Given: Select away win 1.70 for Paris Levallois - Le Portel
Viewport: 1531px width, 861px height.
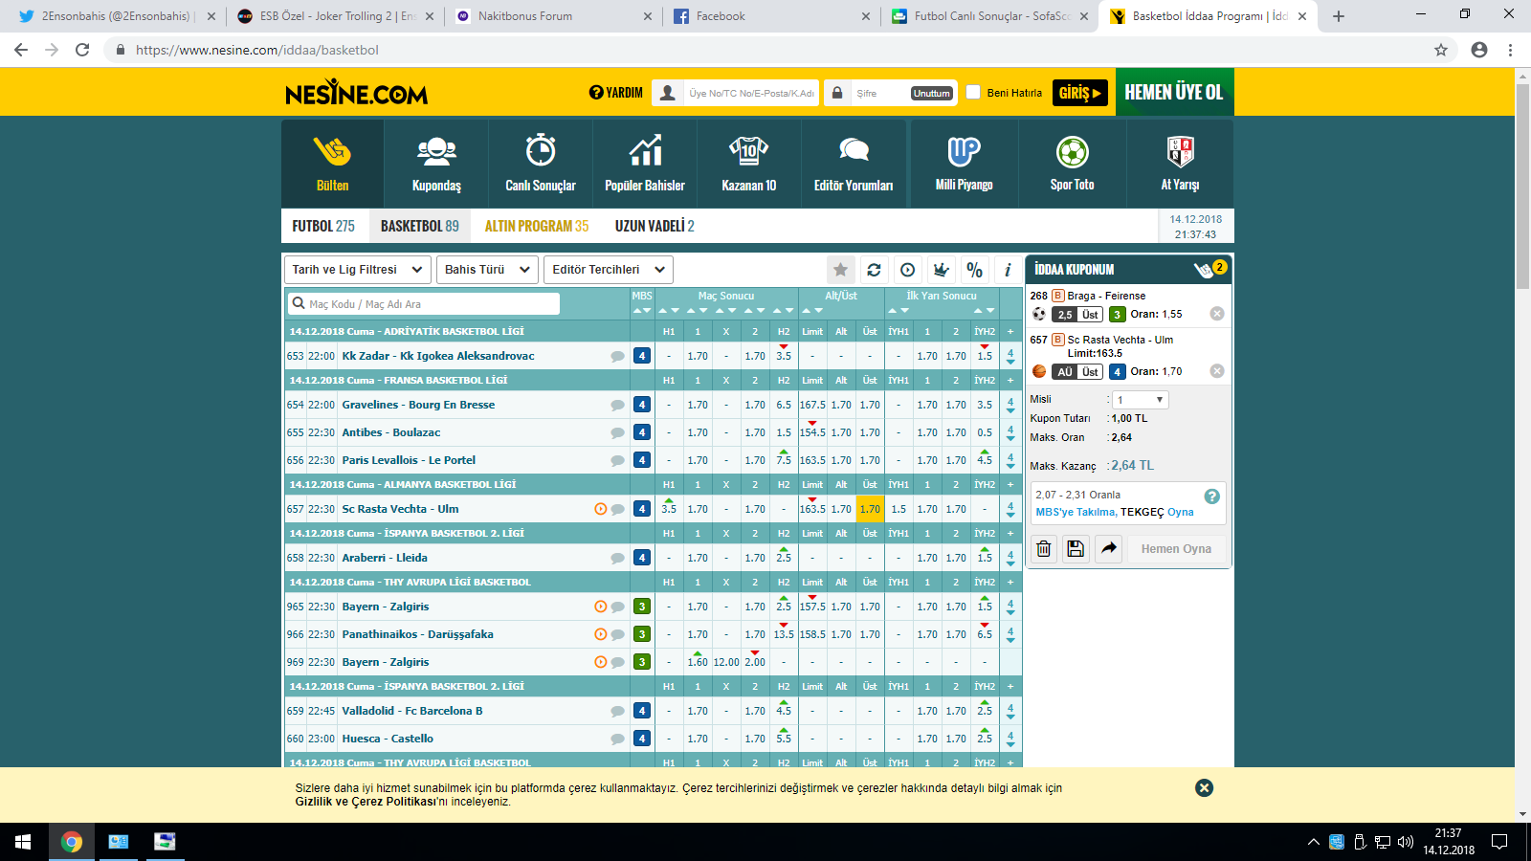Looking at the screenshot, I should pyautogui.click(x=755, y=460).
